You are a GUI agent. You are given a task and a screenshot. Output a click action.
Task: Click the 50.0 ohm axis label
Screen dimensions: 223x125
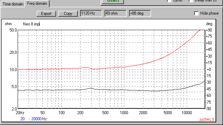pos(13,30)
